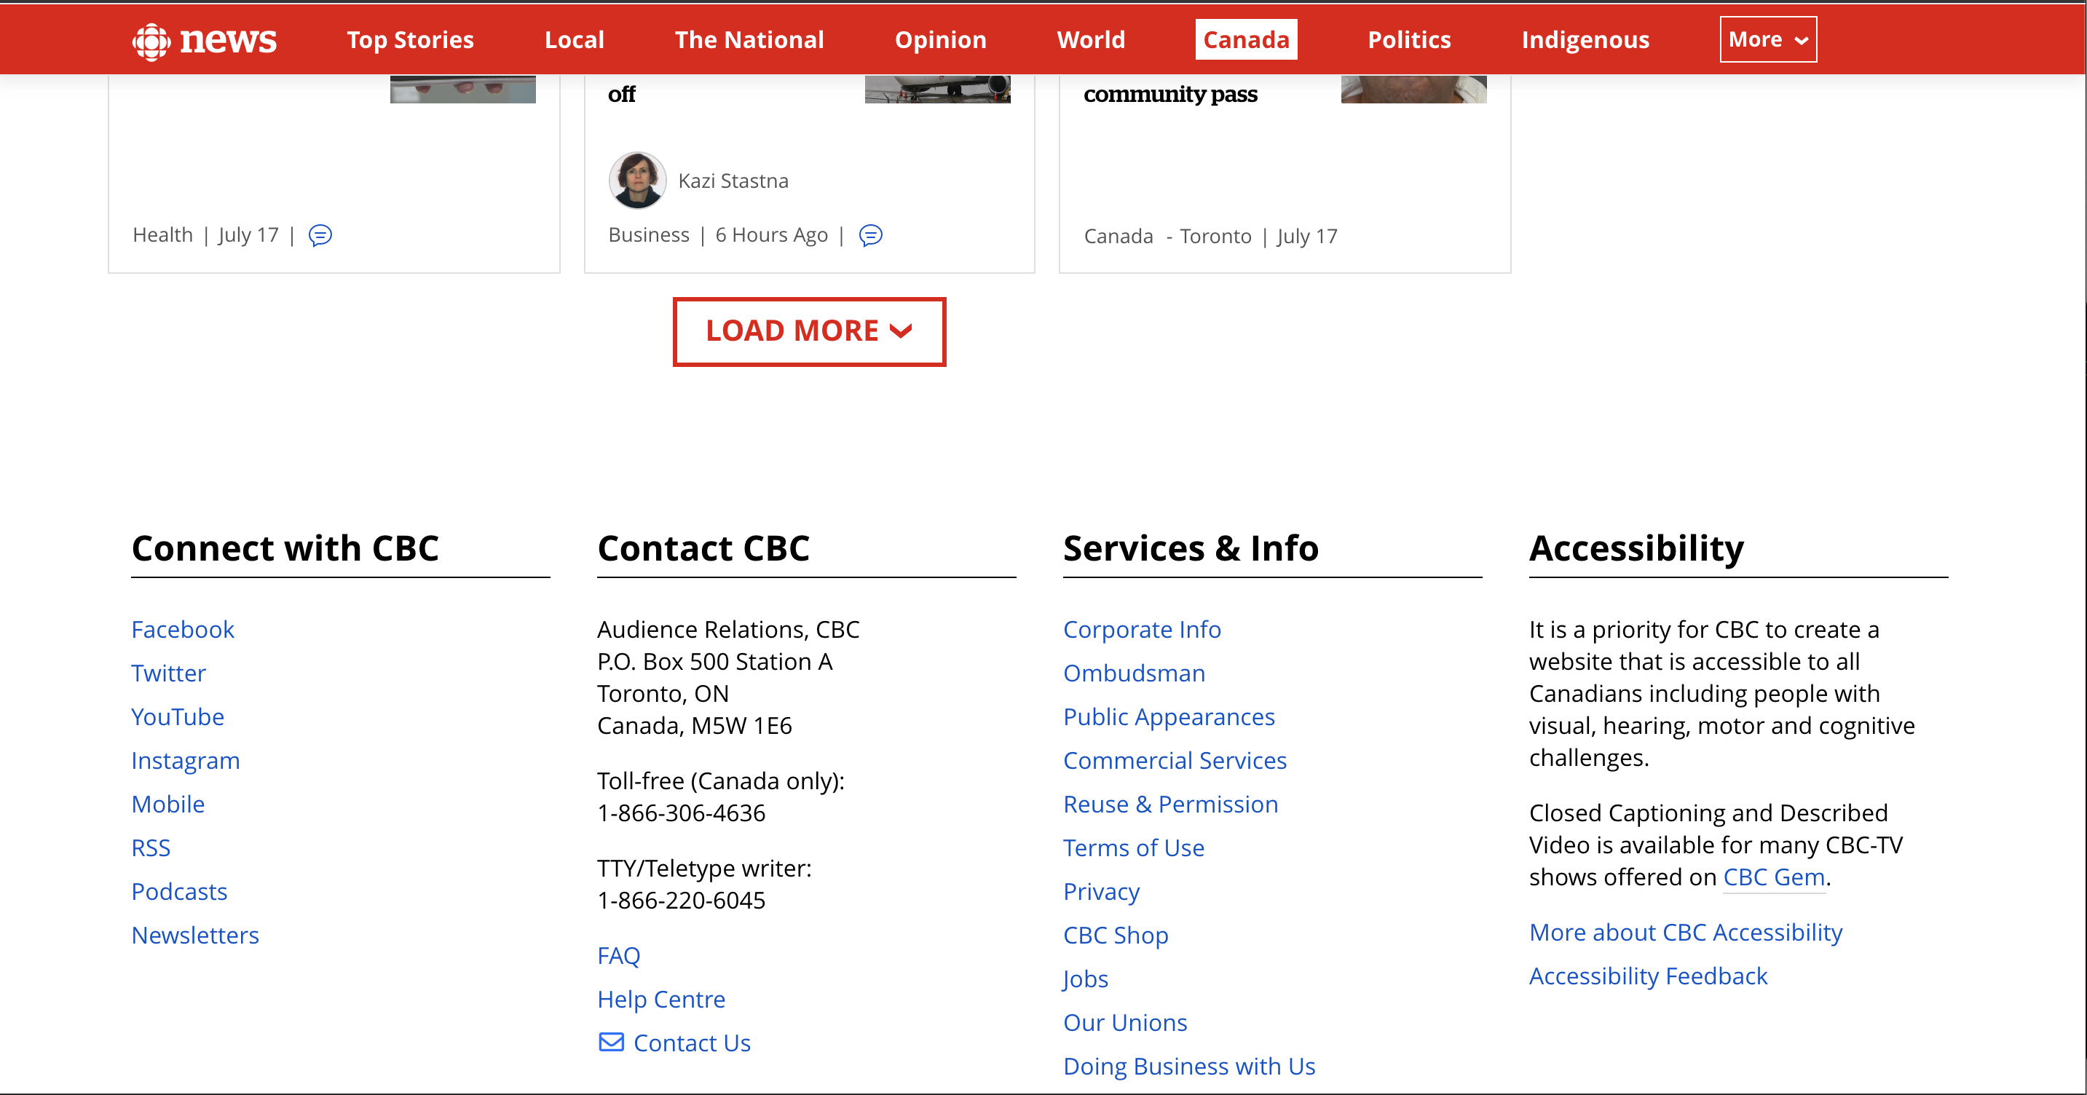The image size is (2087, 1095).
Task: Switch to the Top Stories tab
Action: point(410,40)
